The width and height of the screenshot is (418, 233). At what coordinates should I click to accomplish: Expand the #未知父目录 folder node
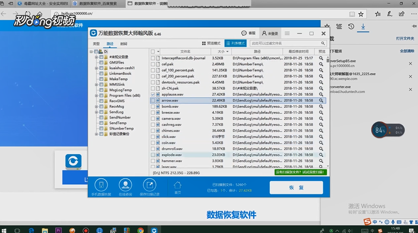[x=97, y=57]
